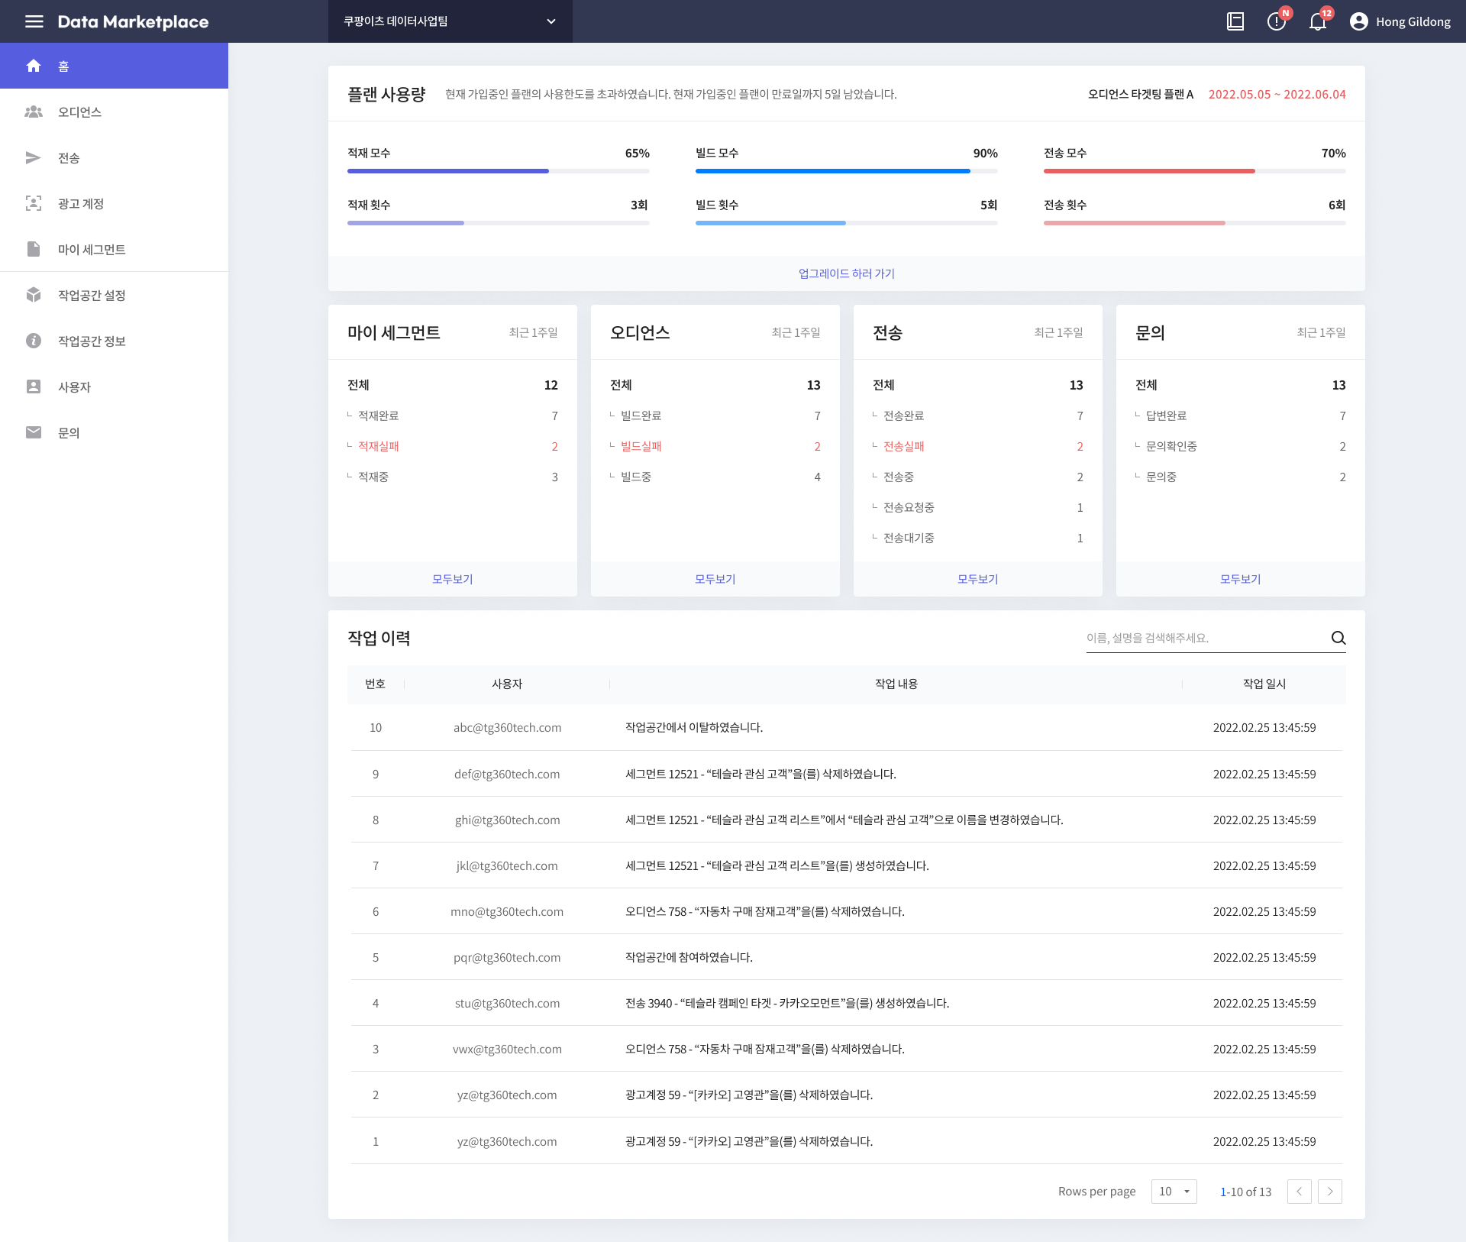
Task: Open the Rows per page dropdown
Action: pos(1174,1192)
